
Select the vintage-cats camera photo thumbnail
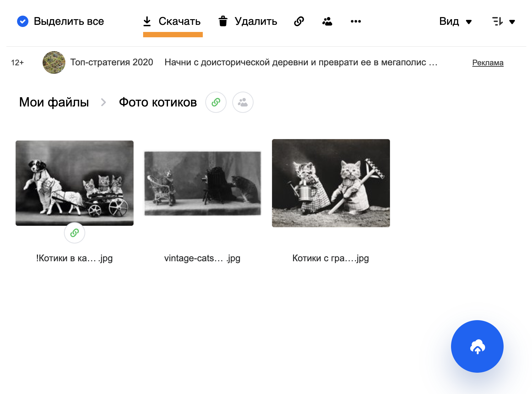click(x=202, y=183)
